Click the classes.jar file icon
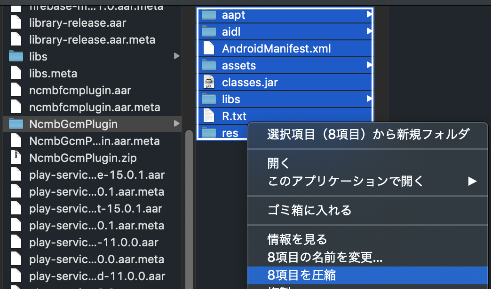The image size is (491, 289). tap(209, 83)
